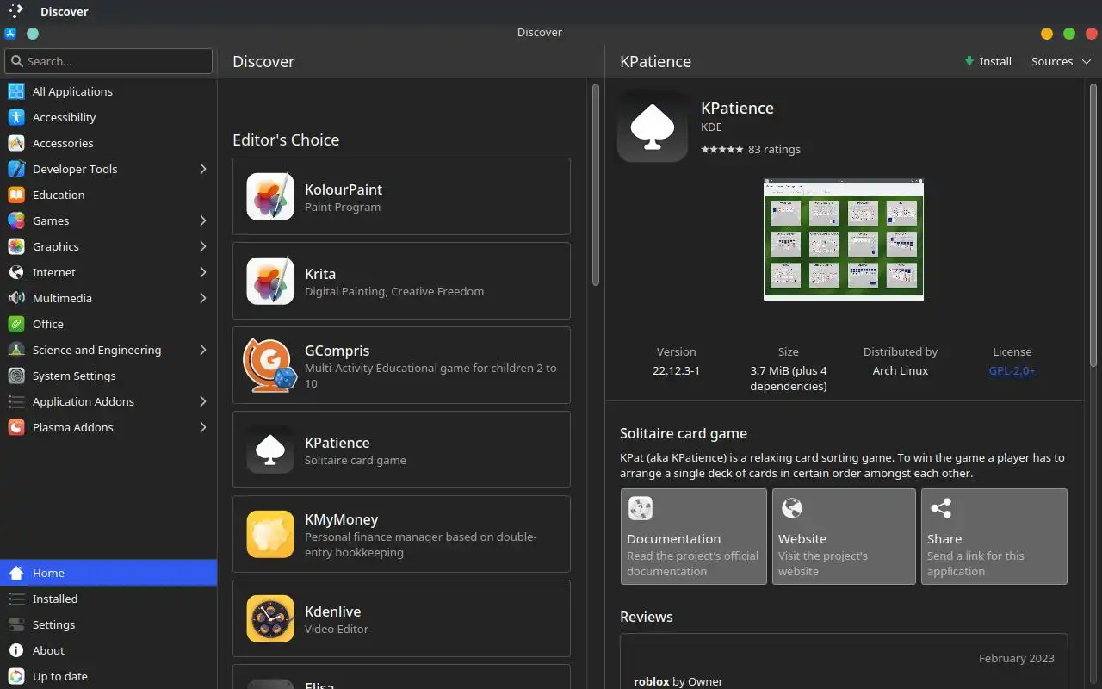The height and width of the screenshot is (689, 1102).
Task: Open the About page
Action: (108, 650)
